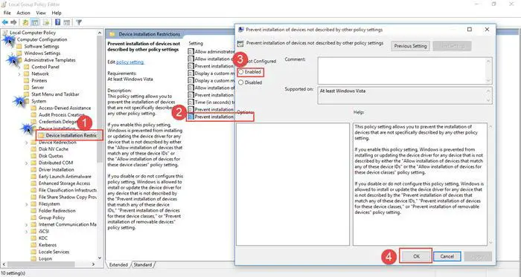
Task: Select the Folder Redirection tree item
Action: click(x=57, y=211)
